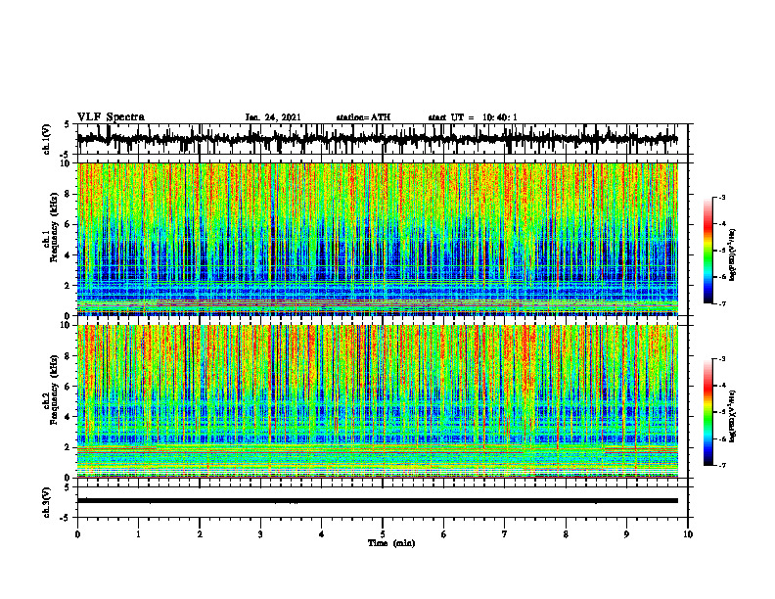
Task: Click the "Time (min)" axis title
Action: tap(391, 543)
